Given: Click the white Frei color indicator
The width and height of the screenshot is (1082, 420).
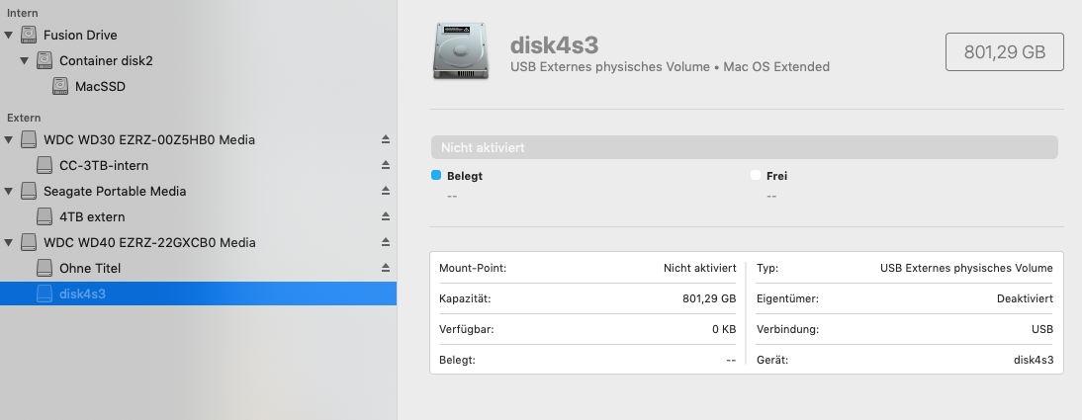Looking at the screenshot, I should tap(756, 175).
